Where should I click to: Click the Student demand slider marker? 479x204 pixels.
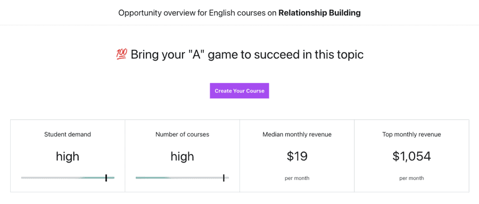106,178
